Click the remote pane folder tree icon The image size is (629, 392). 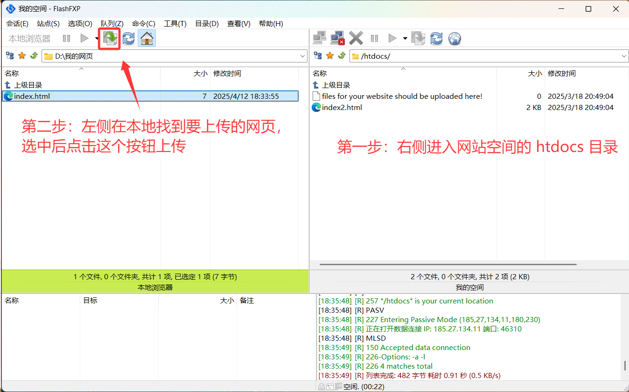pyautogui.click(x=318, y=56)
